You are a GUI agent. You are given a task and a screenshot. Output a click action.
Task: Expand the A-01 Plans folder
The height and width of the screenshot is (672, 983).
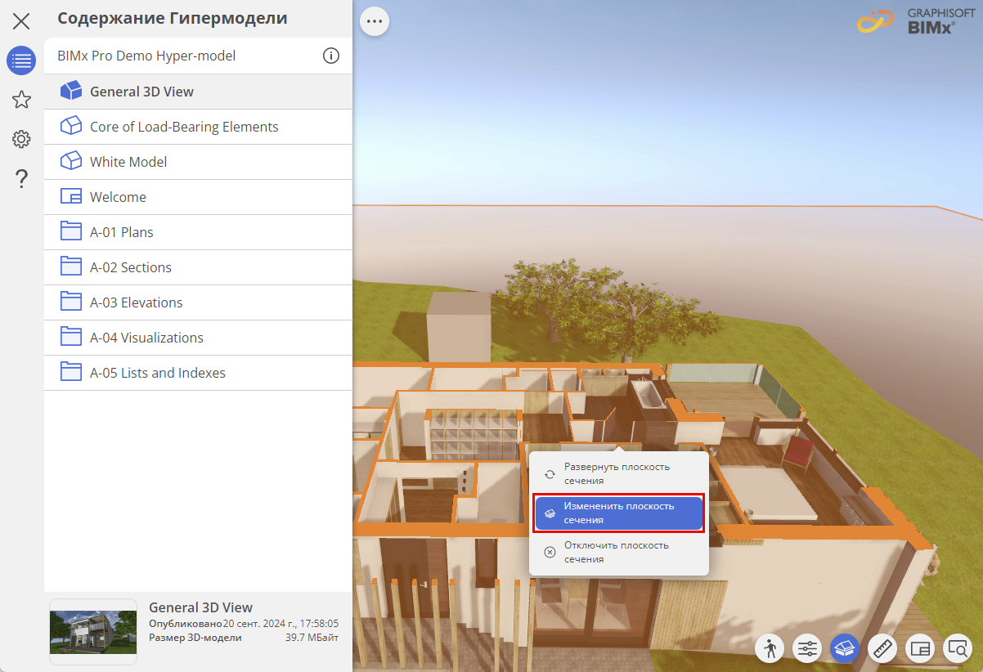click(198, 232)
